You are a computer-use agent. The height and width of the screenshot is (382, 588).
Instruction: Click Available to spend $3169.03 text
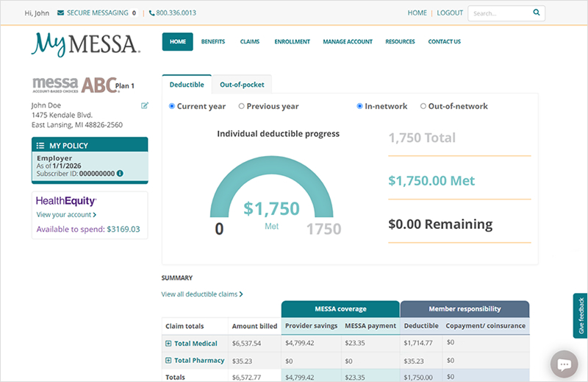click(x=88, y=229)
